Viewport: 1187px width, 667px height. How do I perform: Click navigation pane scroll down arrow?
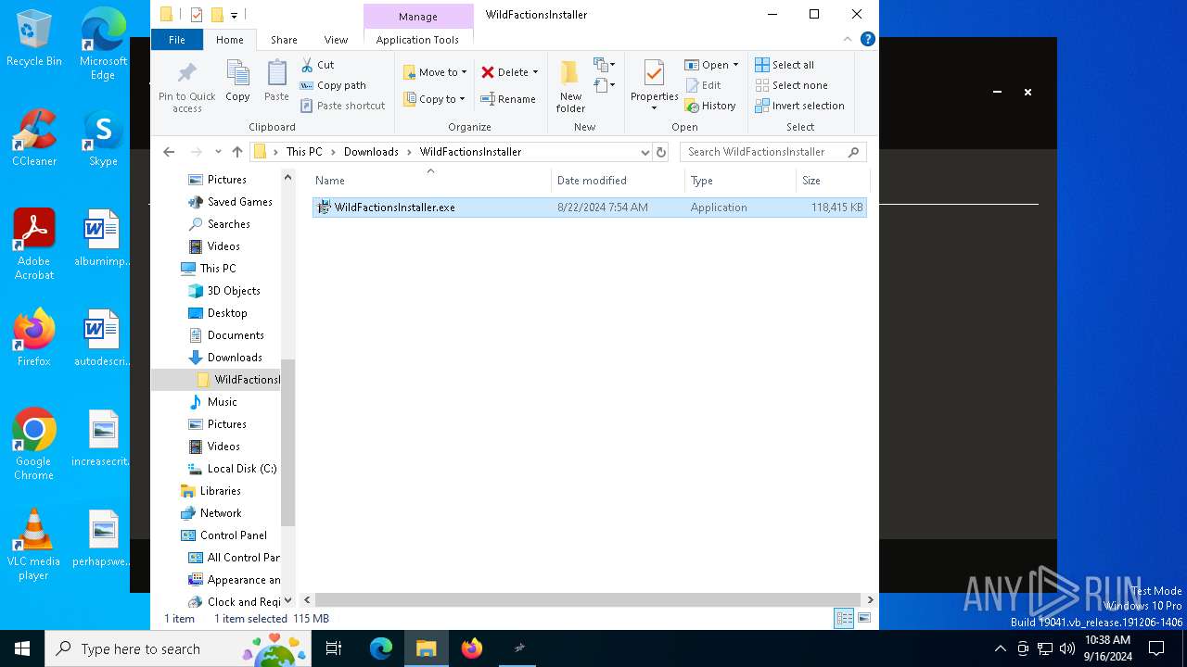[287, 600]
